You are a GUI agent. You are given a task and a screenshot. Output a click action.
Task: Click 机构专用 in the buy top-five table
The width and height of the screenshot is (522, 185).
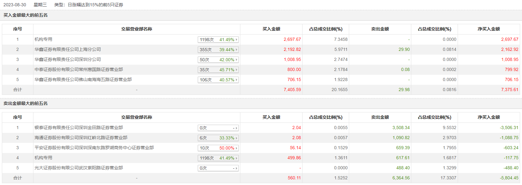click(43, 39)
